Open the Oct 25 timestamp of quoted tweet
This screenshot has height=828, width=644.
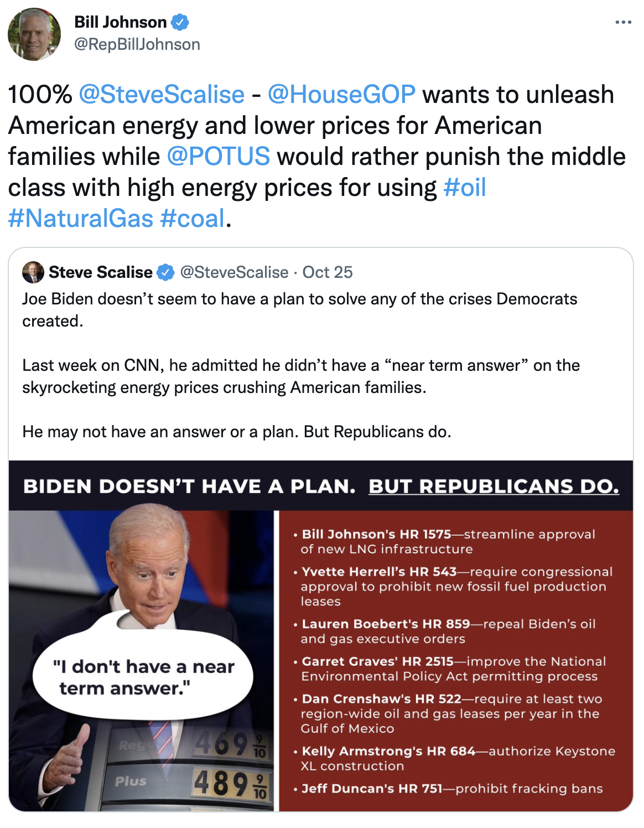(x=328, y=272)
